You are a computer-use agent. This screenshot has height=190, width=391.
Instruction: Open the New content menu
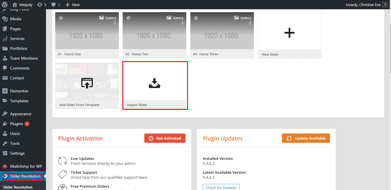point(73,5)
